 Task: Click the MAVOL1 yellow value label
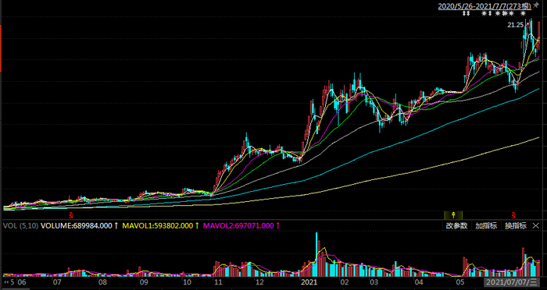(x=158, y=225)
